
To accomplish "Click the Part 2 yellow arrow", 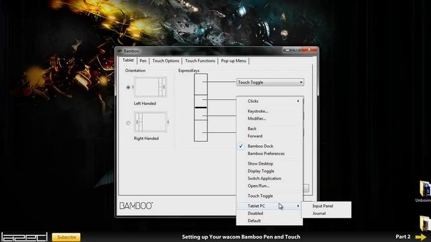I will click(421, 237).
